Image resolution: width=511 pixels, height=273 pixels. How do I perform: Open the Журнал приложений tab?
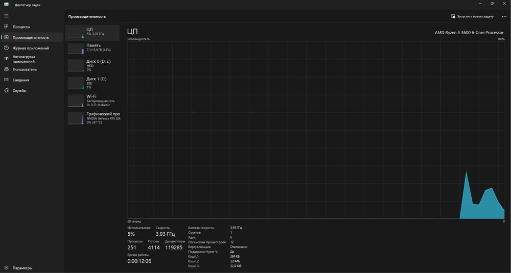tap(32, 48)
